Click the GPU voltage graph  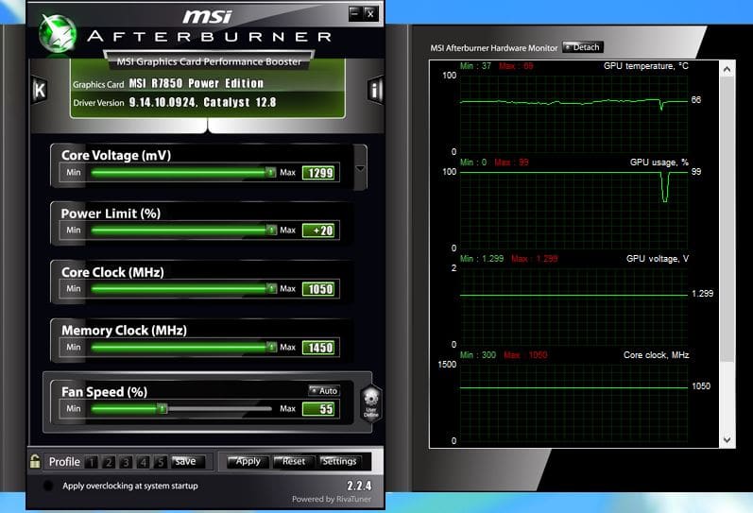573,306
